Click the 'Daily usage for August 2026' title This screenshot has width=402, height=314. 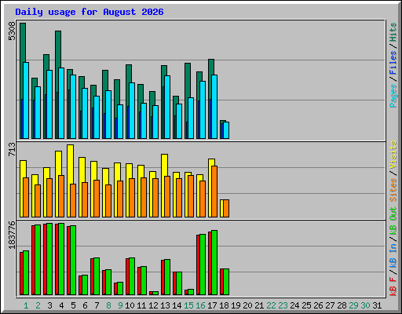(x=90, y=12)
